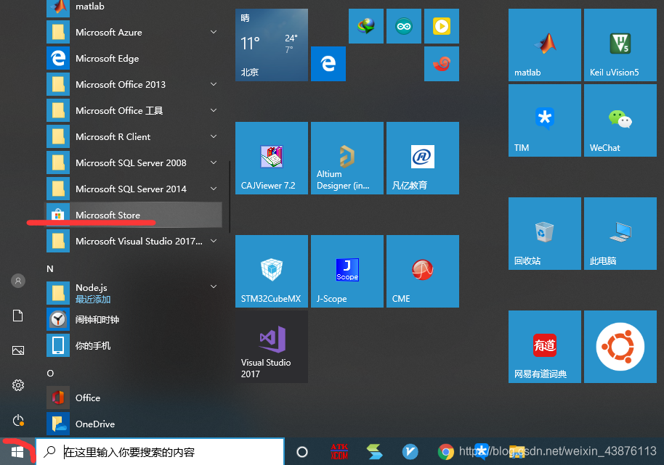Open OneDrive from the app list
The image size is (664, 465).
click(x=133, y=424)
